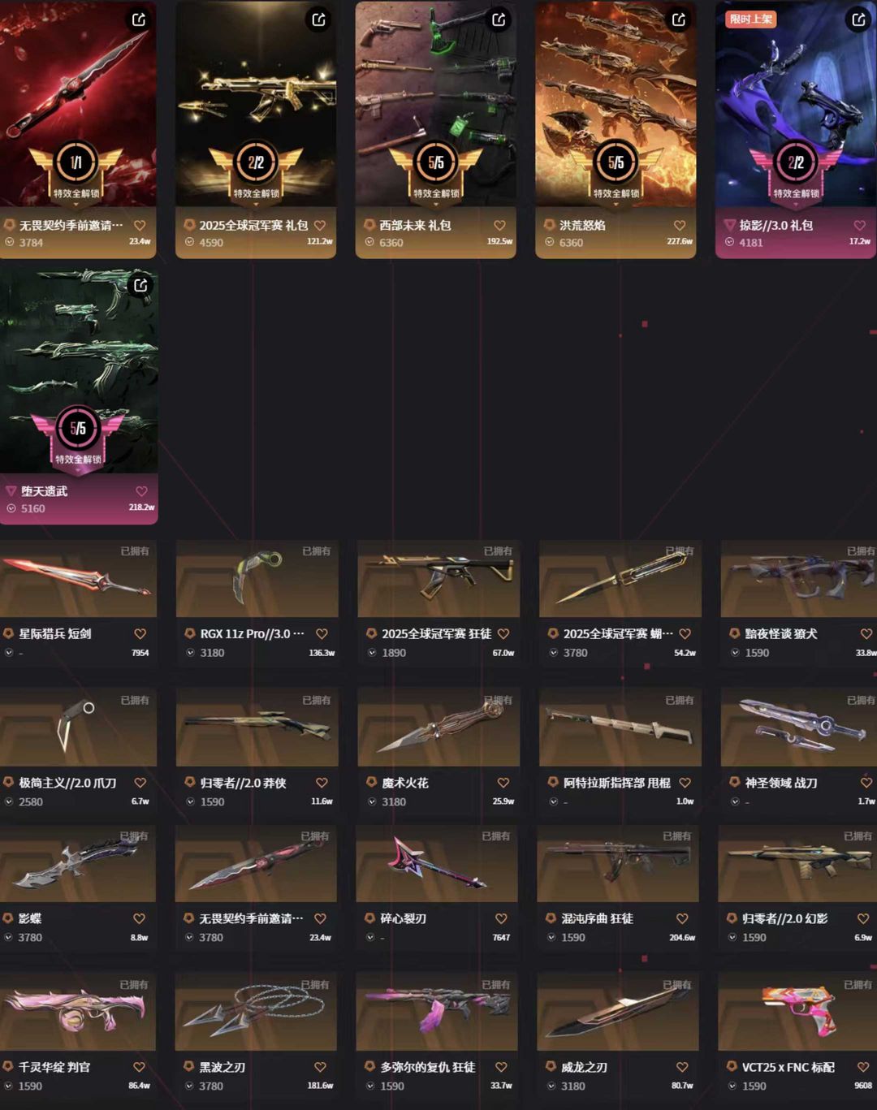Share the 掠影//3.0 礼包 limited bundle

point(858,19)
